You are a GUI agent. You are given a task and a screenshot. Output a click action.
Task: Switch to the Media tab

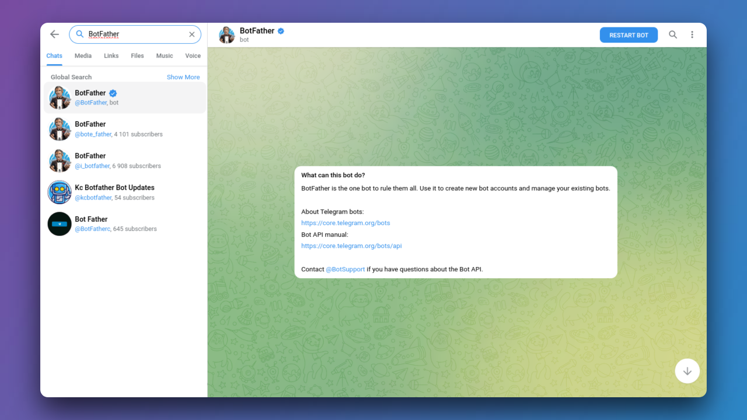coord(83,56)
